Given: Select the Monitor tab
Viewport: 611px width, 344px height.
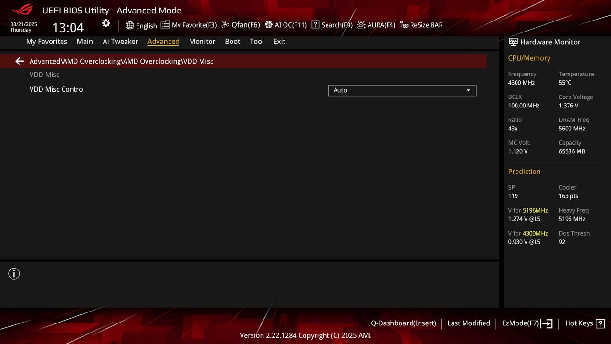Looking at the screenshot, I should coord(202,42).
